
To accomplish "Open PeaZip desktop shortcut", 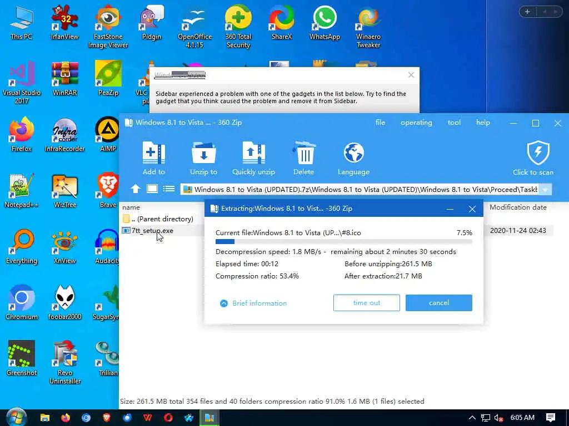I will [108, 79].
